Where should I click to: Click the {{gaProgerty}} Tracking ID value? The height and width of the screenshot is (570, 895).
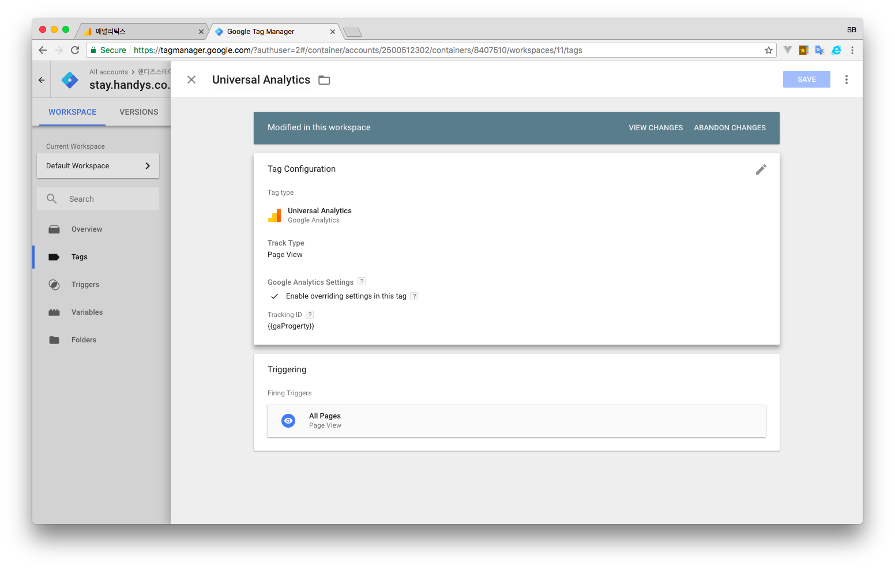(x=291, y=326)
